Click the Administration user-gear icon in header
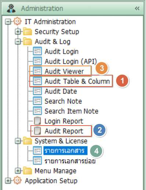Screen dimensions: 146x190 [11, 8]
